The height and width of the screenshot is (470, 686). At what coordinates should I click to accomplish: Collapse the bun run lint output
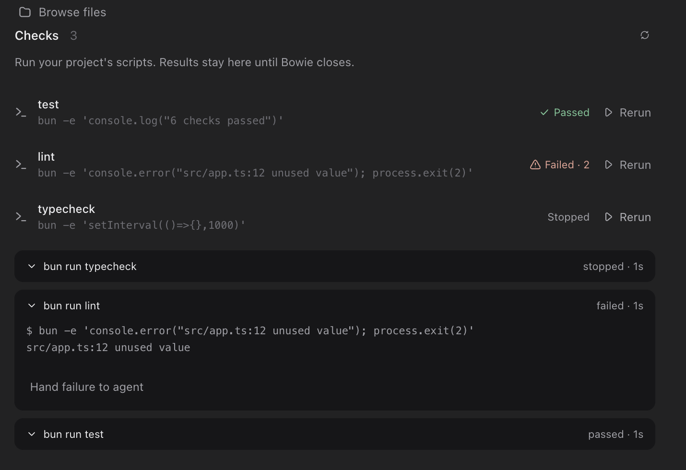(x=32, y=305)
